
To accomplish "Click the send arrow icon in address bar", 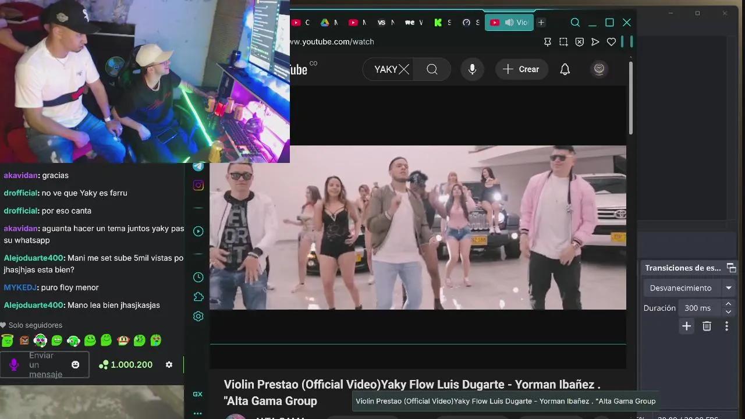I will tap(595, 42).
